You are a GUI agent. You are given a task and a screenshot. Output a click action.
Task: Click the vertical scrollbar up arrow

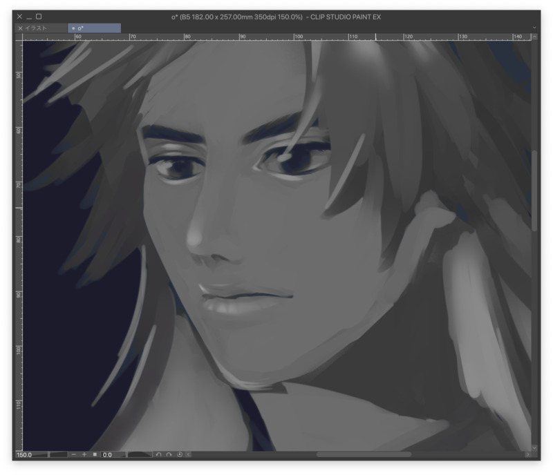tap(534, 37)
